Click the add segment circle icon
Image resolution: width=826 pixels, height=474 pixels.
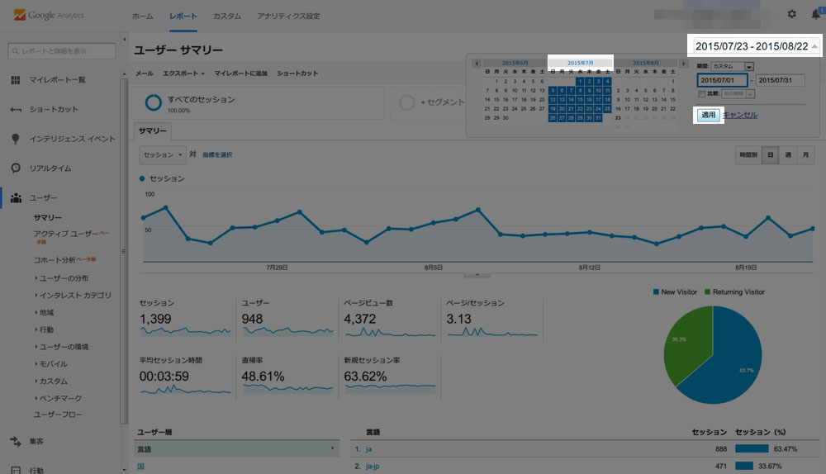click(406, 102)
